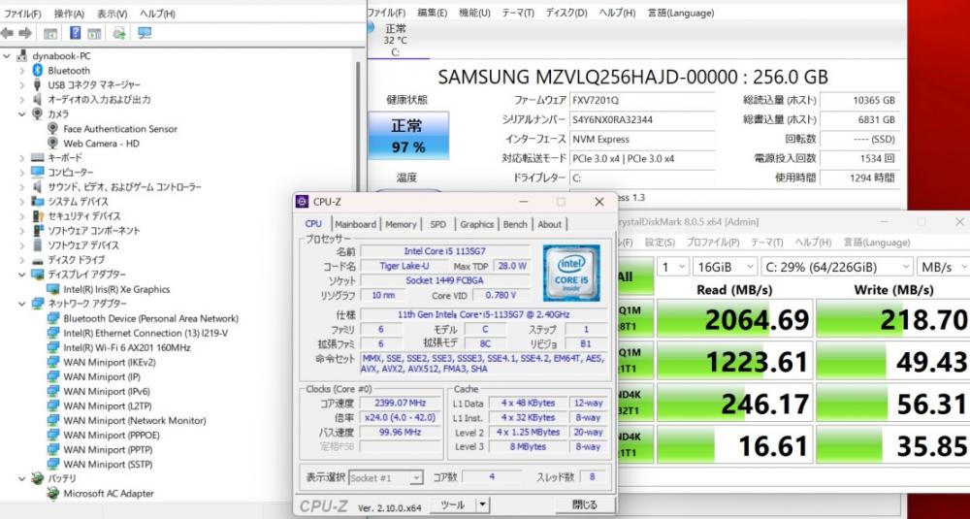Switch to the SPD tab in CPU-Z
Viewport: 970px width, 519px height.
[438, 224]
